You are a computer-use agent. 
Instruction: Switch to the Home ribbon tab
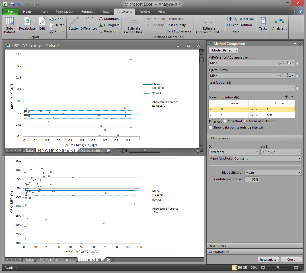pyautogui.click(x=27, y=12)
